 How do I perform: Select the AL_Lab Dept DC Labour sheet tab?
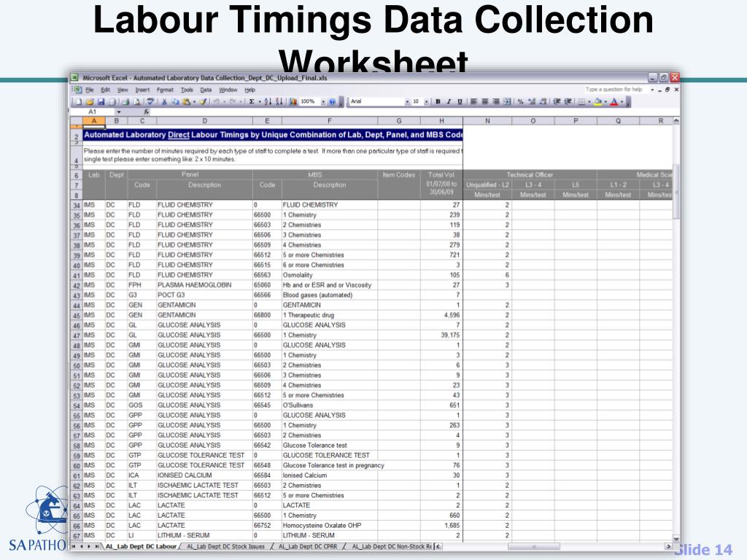click(141, 546)
